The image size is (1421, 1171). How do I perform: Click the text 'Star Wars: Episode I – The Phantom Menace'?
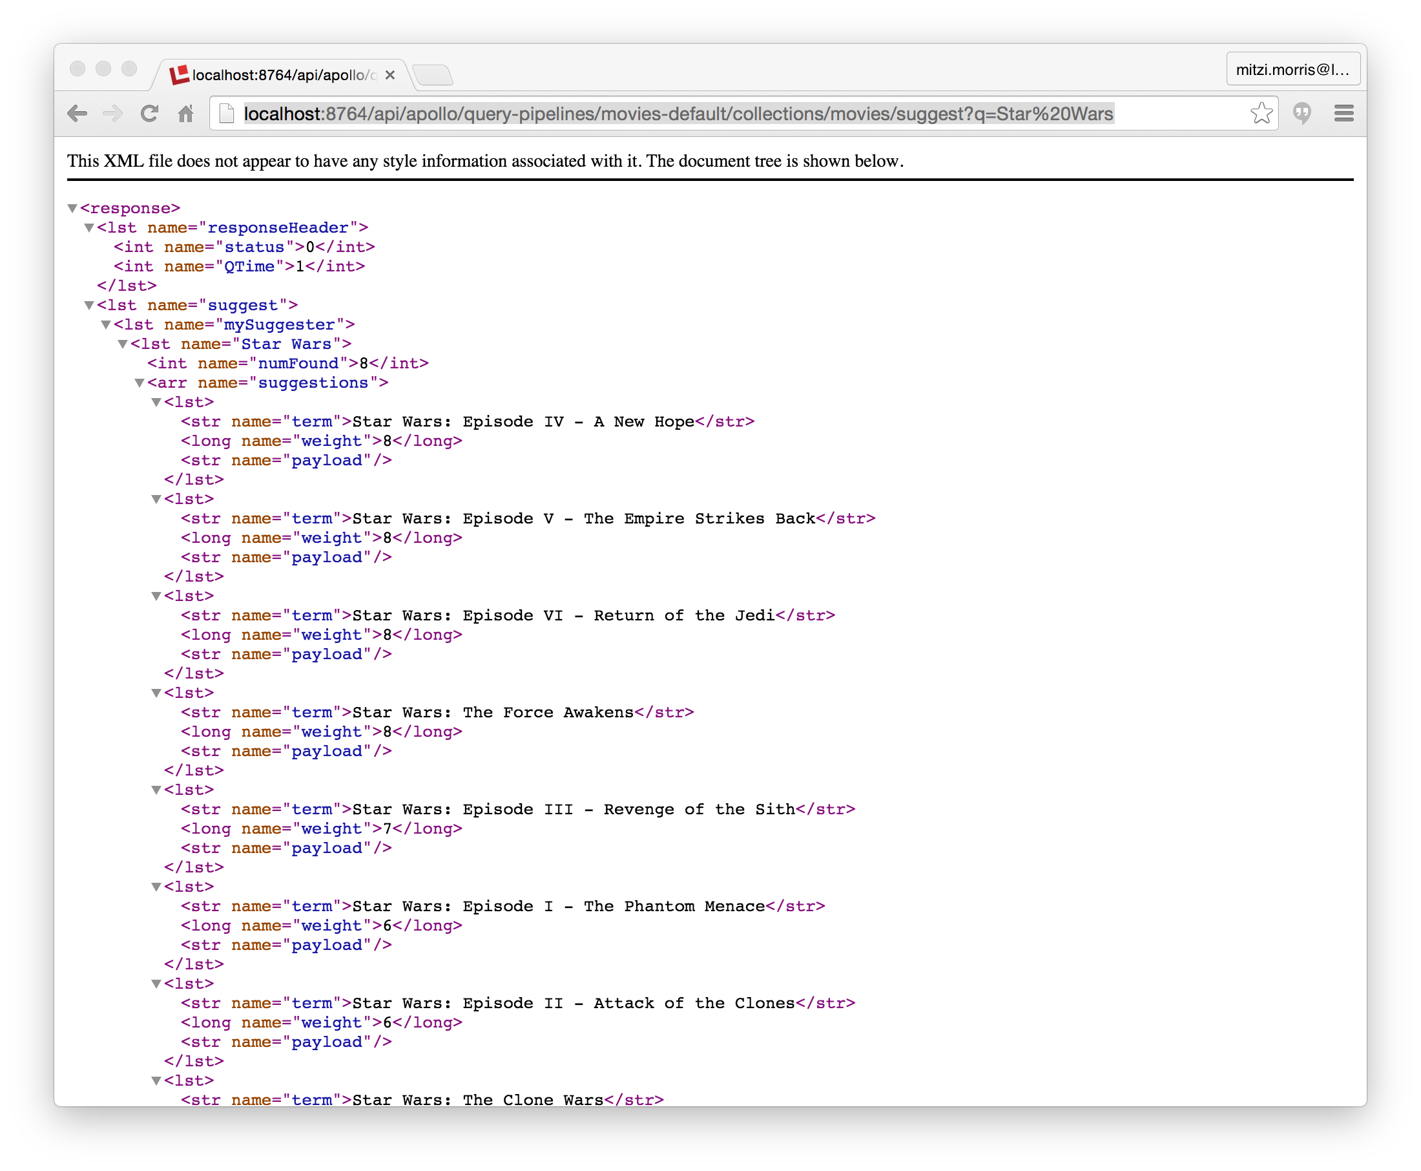click(559, 907)
